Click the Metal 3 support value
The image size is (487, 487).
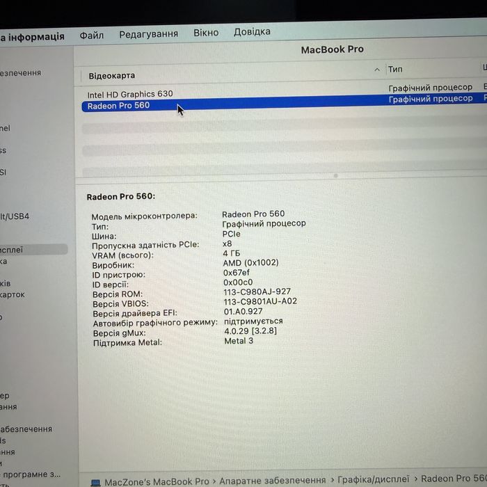coord(239,341)
